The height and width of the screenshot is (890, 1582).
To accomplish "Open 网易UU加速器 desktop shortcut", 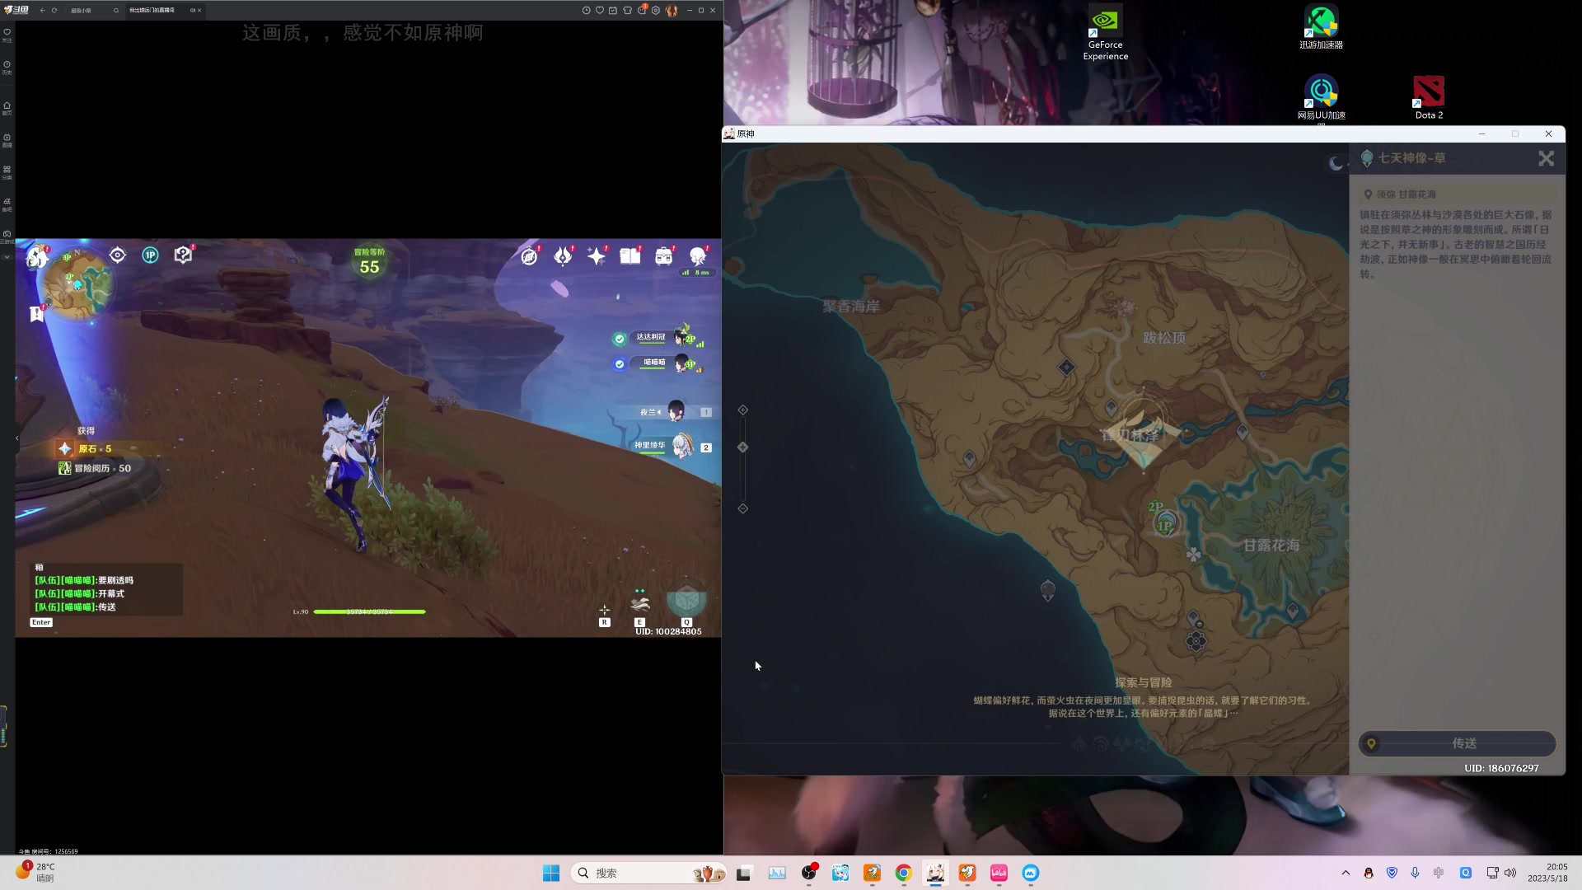I will pos(1321,98).
